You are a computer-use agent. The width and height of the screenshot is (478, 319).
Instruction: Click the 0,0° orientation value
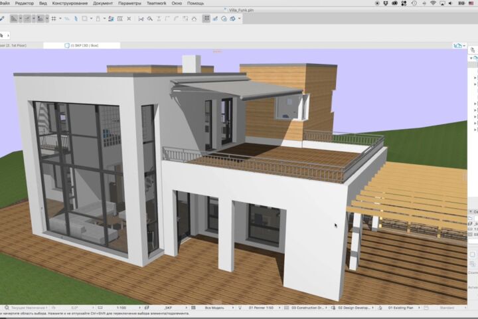tap(74, 308)
